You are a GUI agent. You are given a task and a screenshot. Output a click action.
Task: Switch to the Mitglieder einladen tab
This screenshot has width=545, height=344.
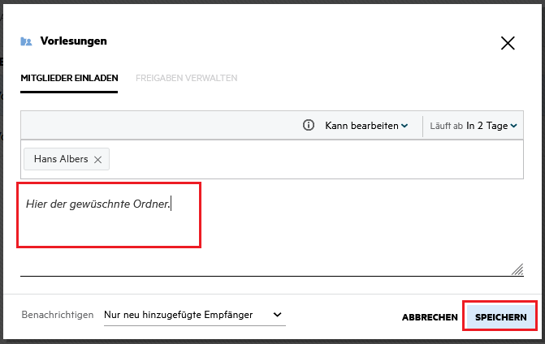tap(70, 78)
